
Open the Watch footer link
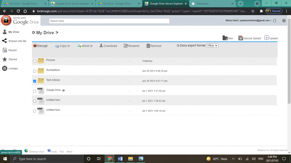[x=69, y=151]
